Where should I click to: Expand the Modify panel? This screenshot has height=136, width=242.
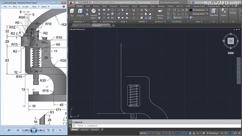pos(143,22)
